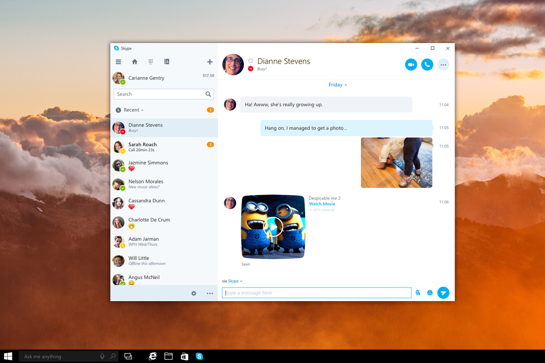This screenshot has height=363, width=545.
Task: Send the message with the send arrow
Action: pyautogui.click(x=443, y=293)
